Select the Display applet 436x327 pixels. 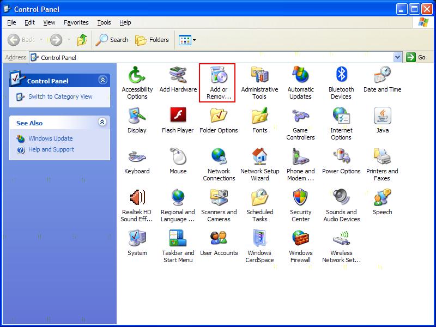point(137,120)
